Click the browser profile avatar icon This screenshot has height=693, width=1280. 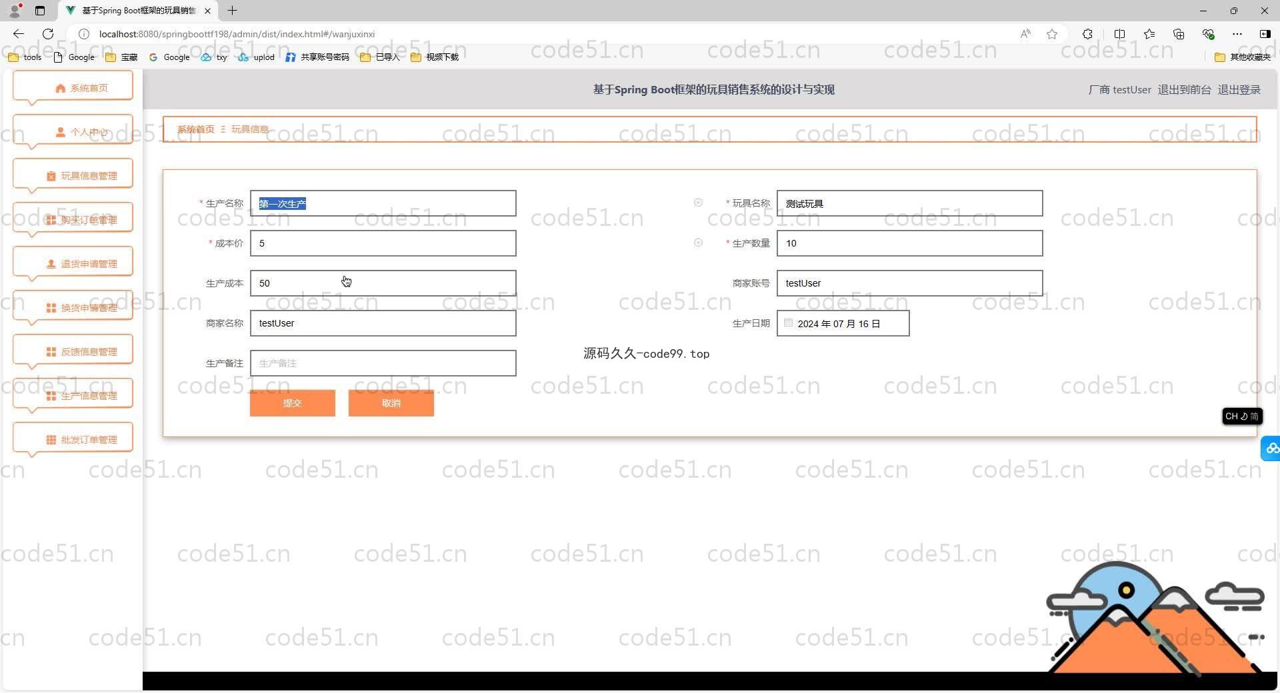[15, 10]
